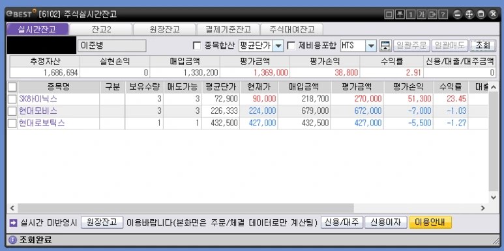Check the 현대모비스 row checkbox

coord(12,111)
